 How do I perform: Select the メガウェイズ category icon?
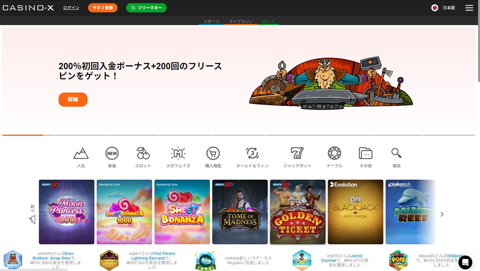click(x=178, y=153)
